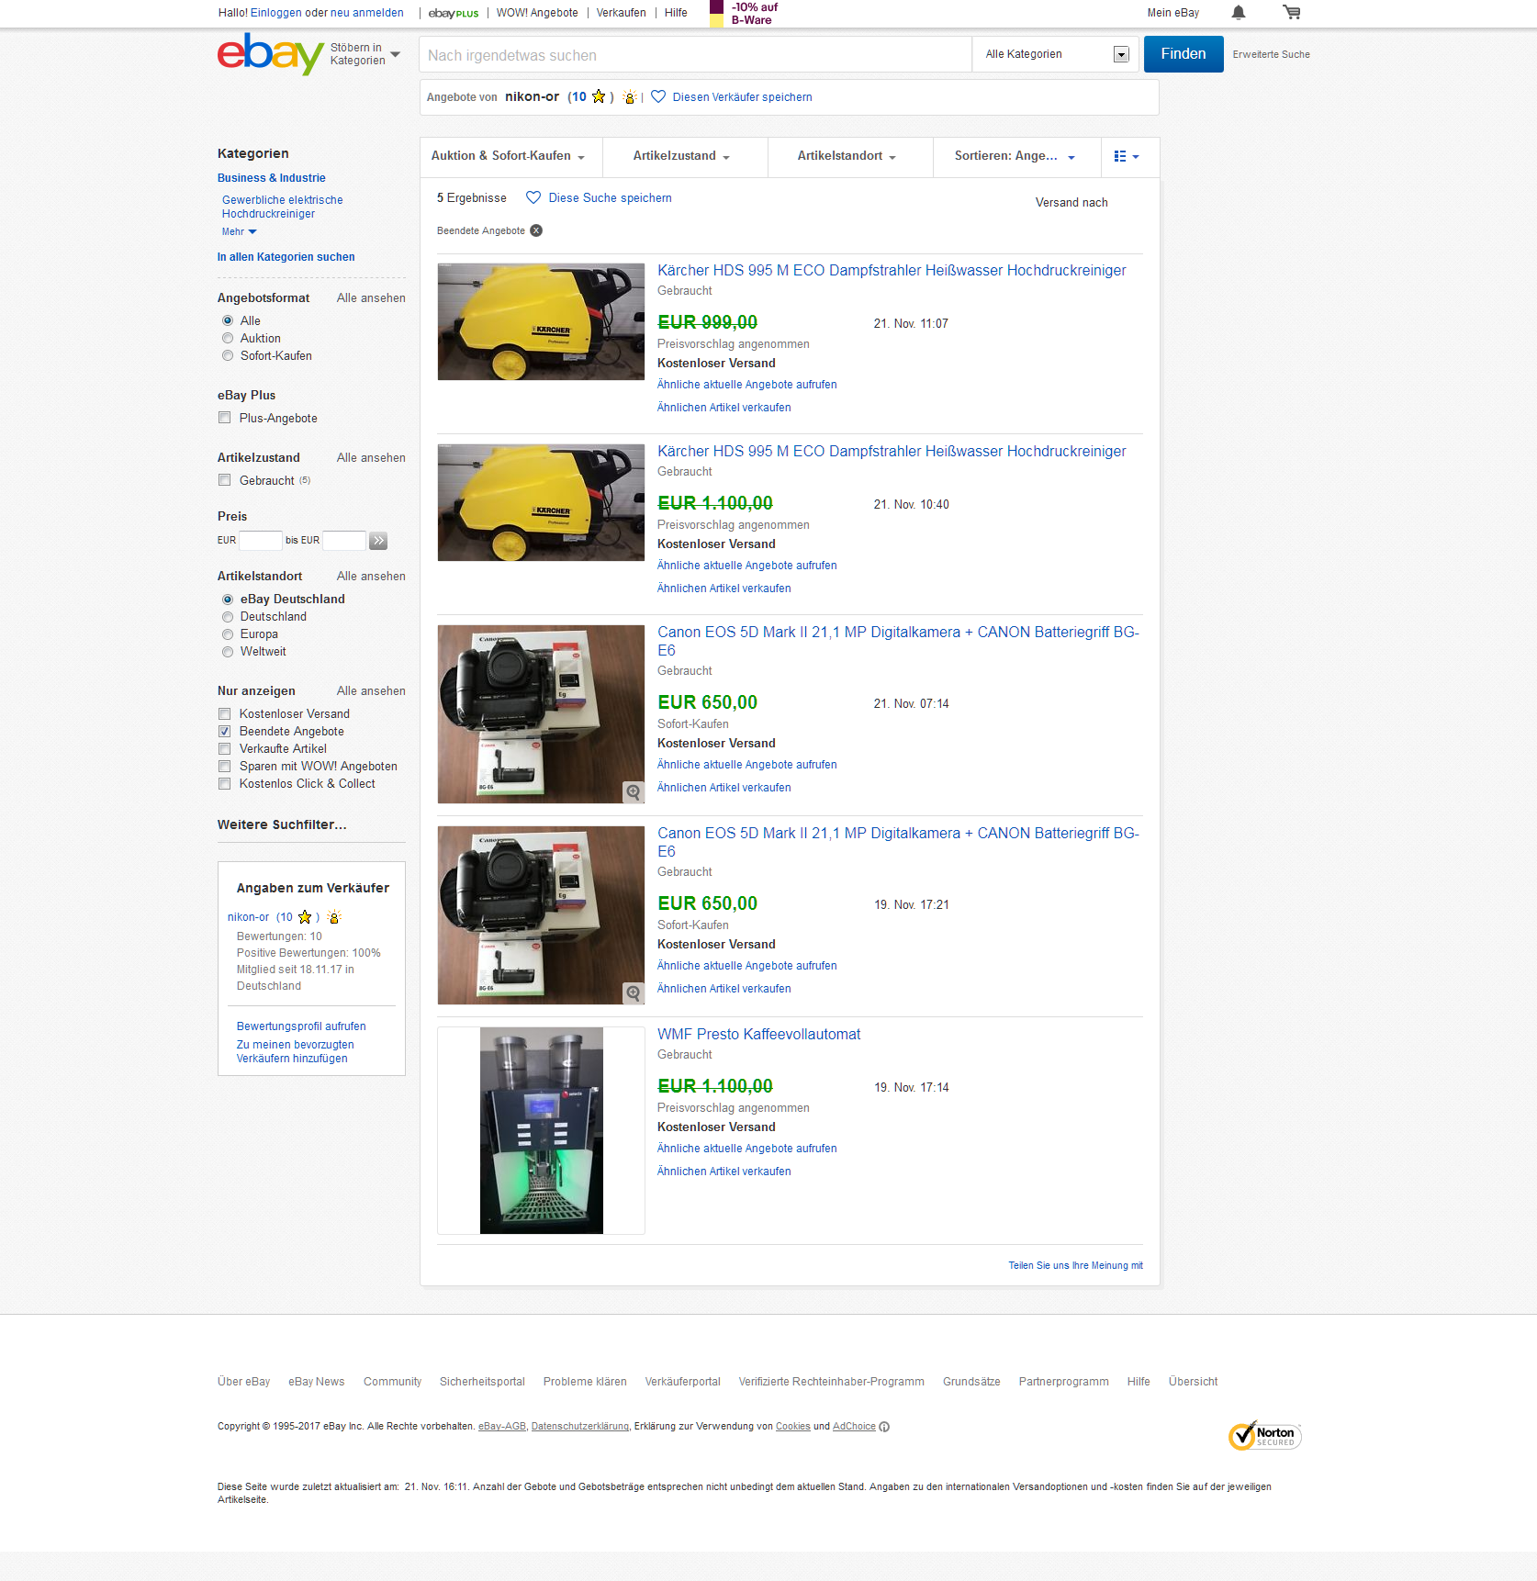Click heart icon to save this seller
This screenshot has width=1537, height=1581.
658,96
